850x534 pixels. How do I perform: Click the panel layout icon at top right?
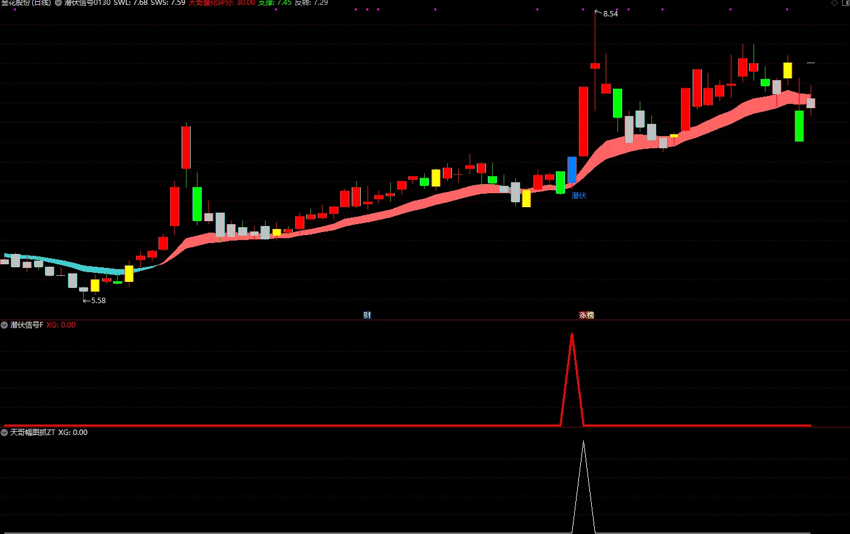tap(845, 3)
